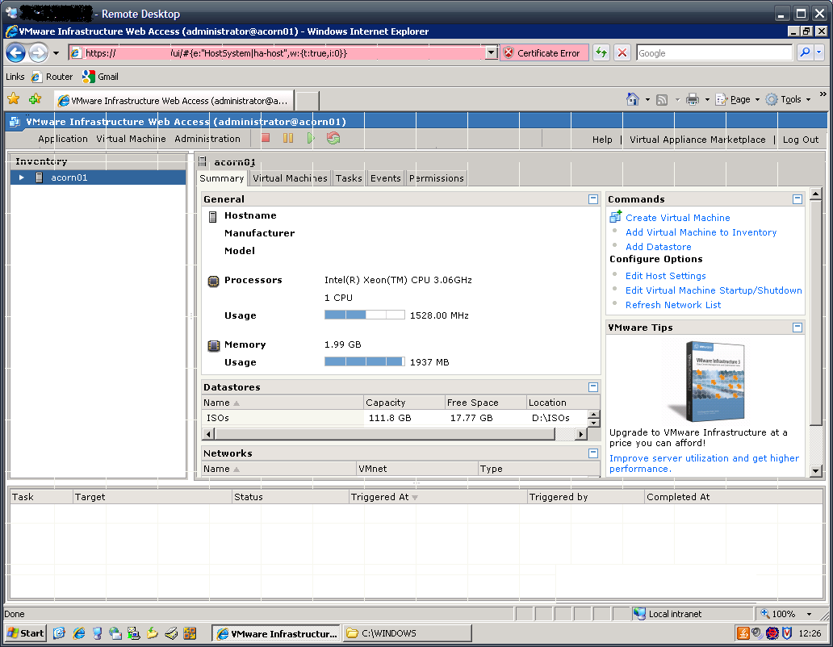Click the Memory chip icon

tap(213, 346)
